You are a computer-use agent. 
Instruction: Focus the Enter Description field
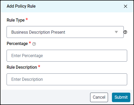(x=67, y=79)
